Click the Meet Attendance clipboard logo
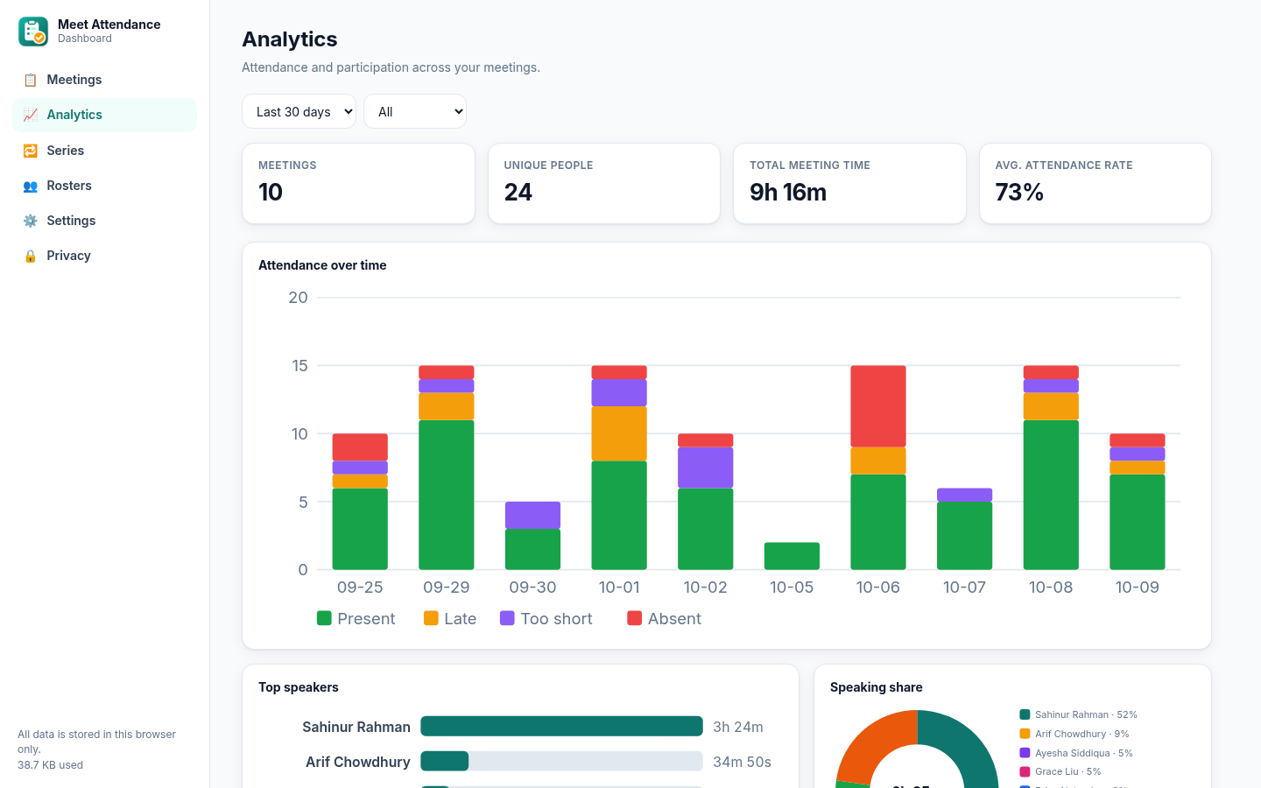This screenshot has height=788, width=1261. click(33, 32)
